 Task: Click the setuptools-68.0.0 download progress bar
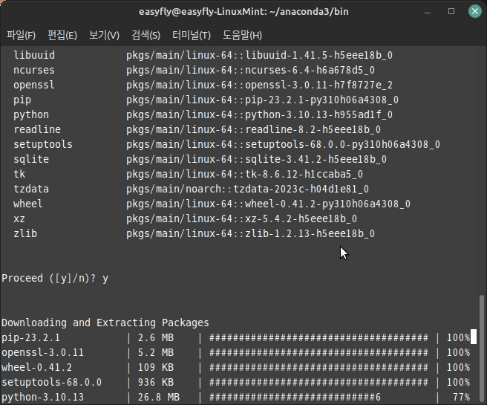[318, 383]
